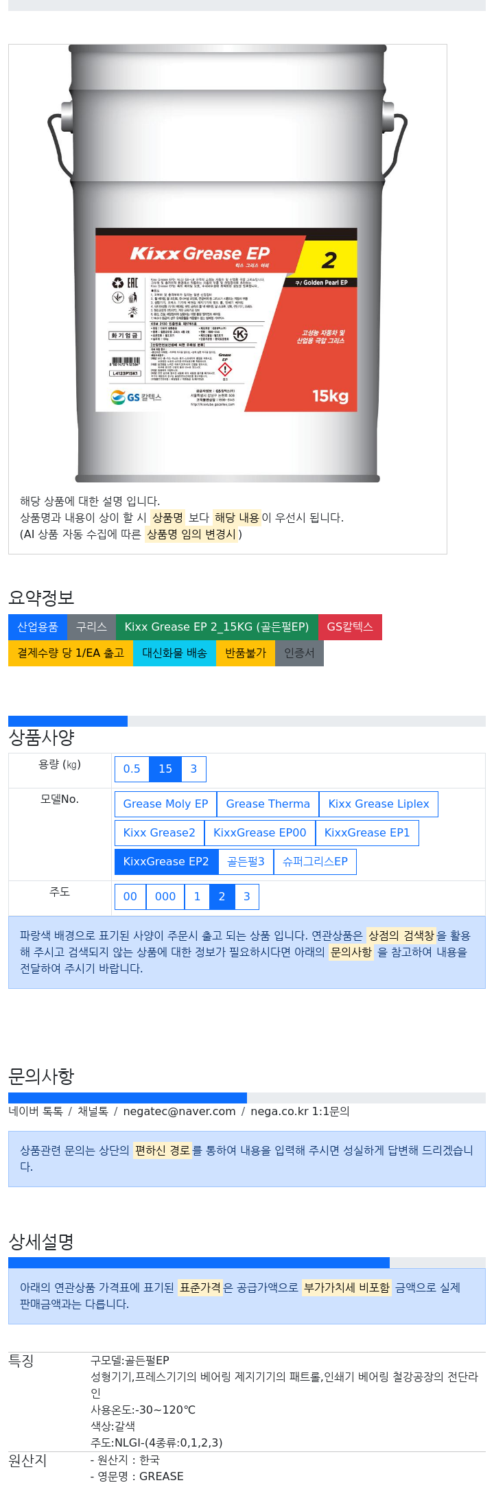Choose the KixxGrease EP1 model

pyautogui.click(x=367, y=832)
